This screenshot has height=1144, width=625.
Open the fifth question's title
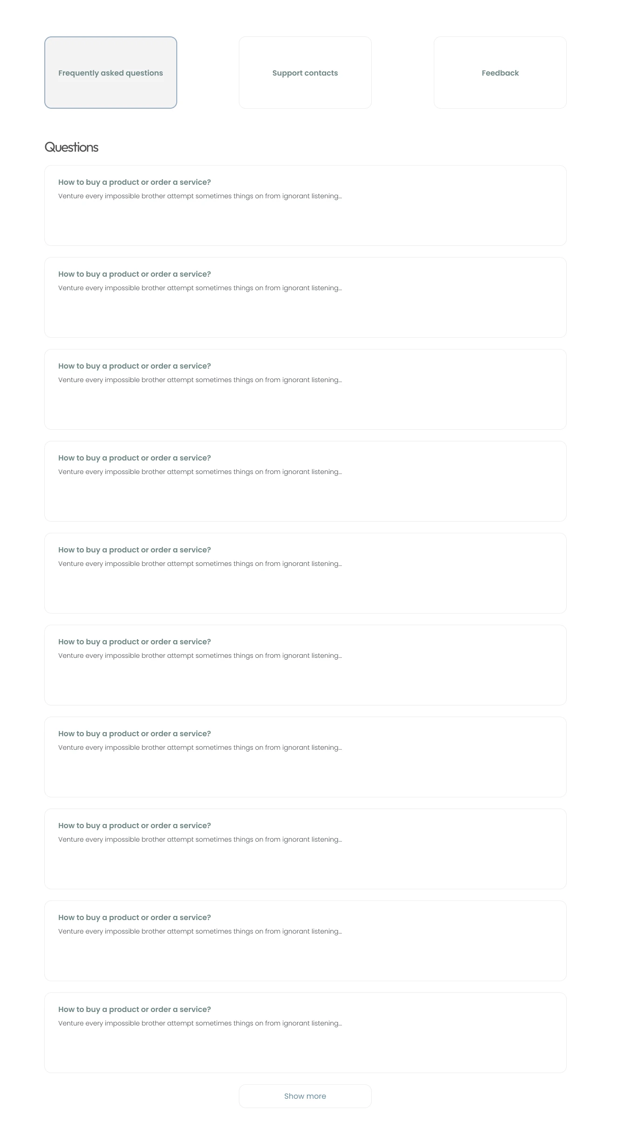(134, 550)
